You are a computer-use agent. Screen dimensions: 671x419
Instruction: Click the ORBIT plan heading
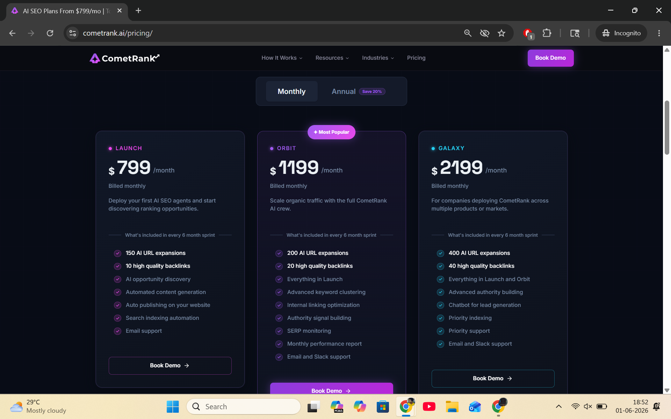(x=287, y=148)
